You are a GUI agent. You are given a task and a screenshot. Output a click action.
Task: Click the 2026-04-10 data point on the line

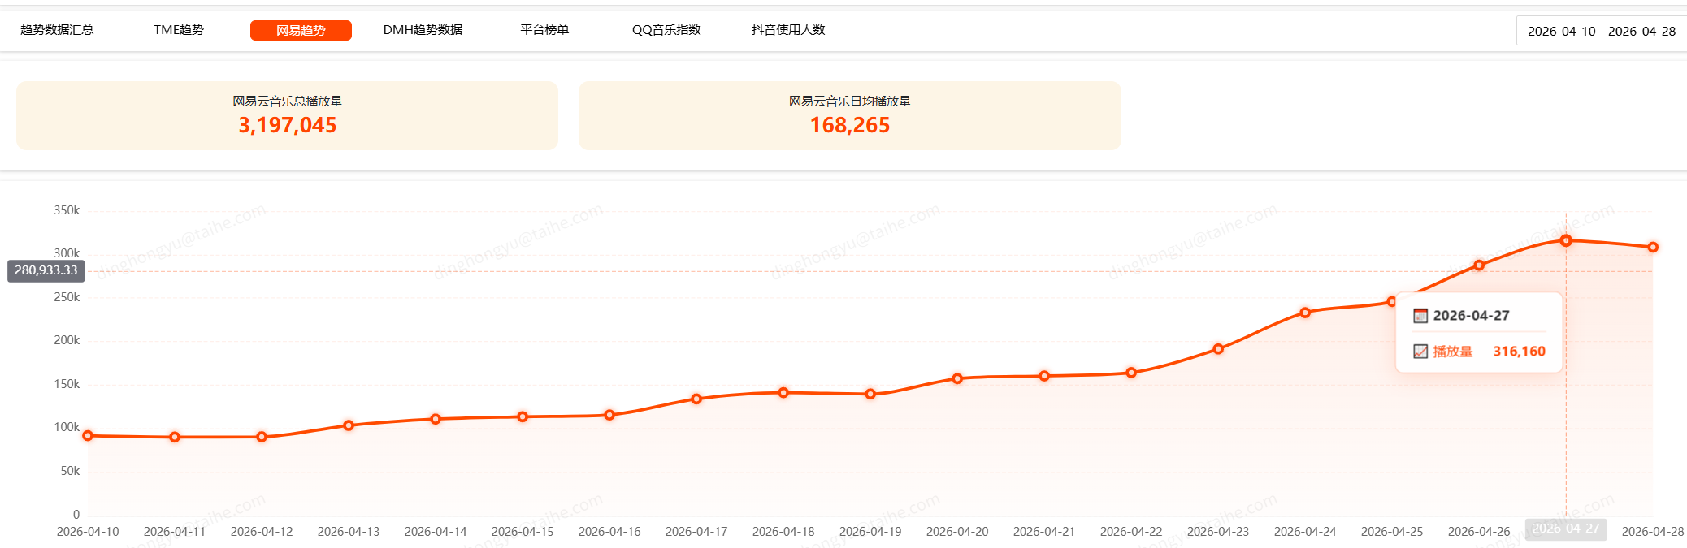click(x=88, y=436)
